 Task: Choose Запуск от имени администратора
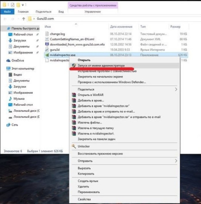coord(125,65)
